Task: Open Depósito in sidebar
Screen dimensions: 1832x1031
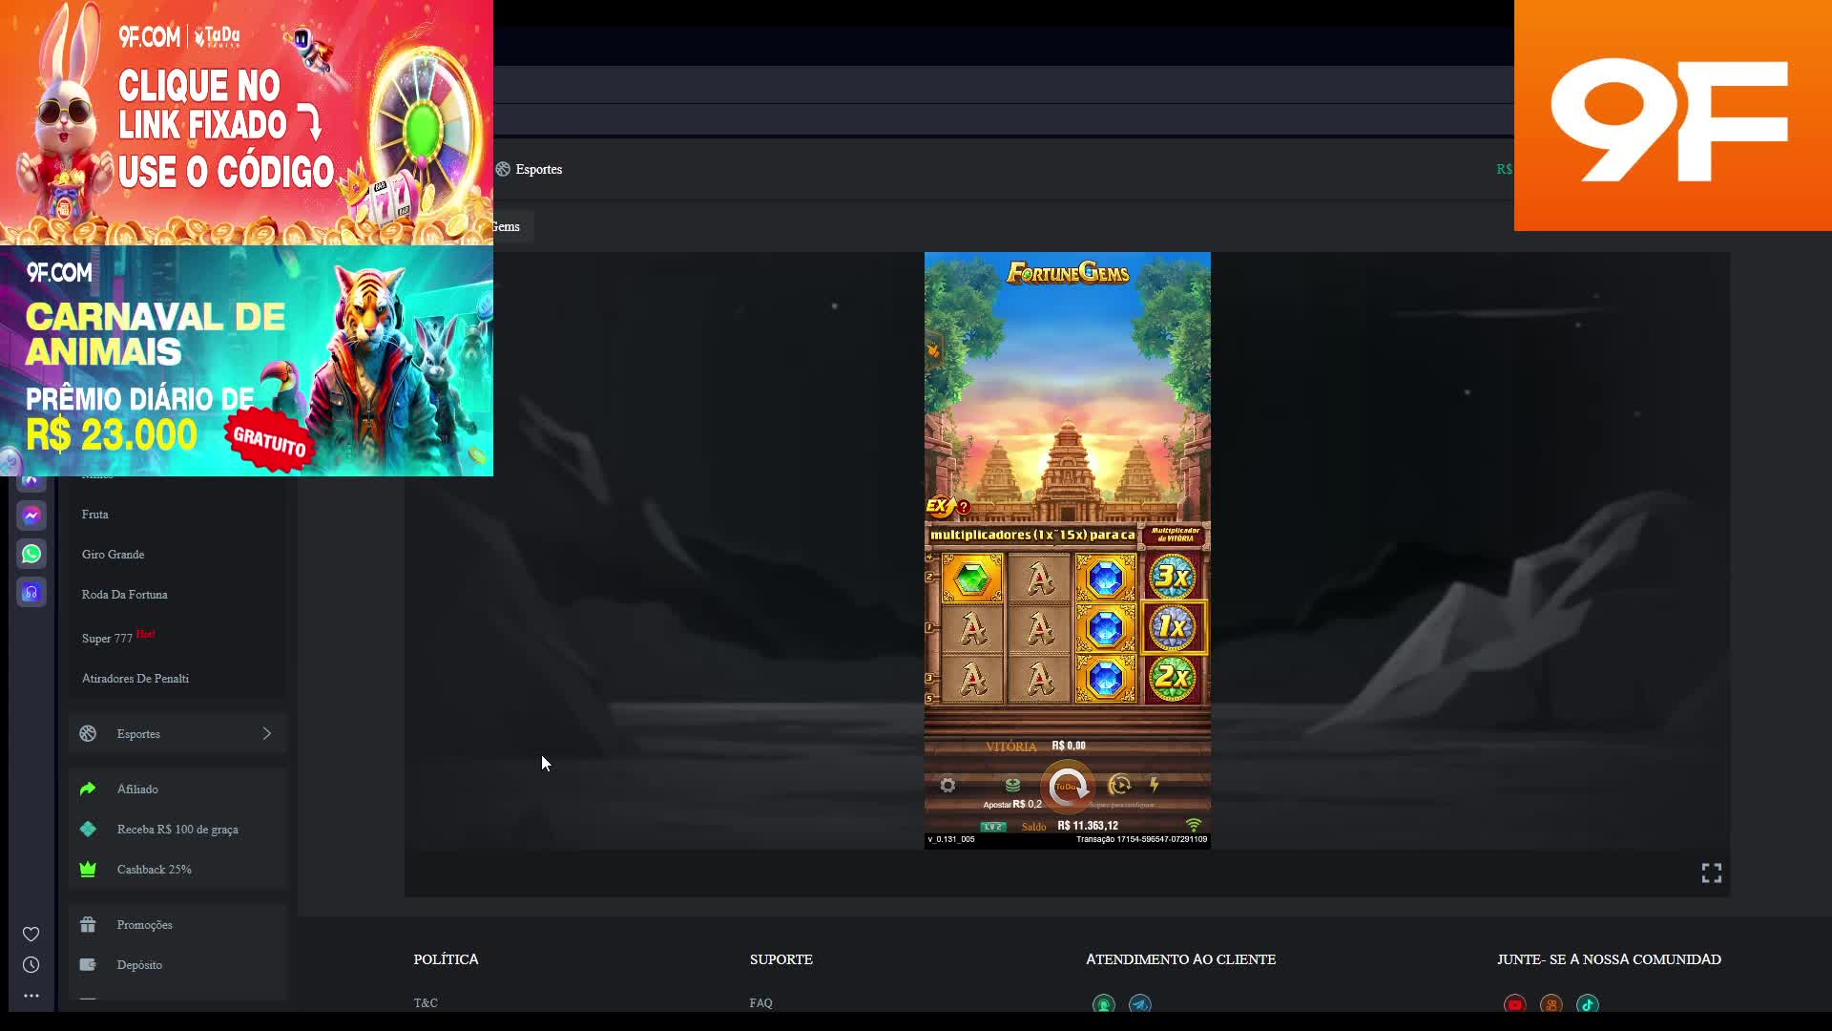Action: click(139, 965)
